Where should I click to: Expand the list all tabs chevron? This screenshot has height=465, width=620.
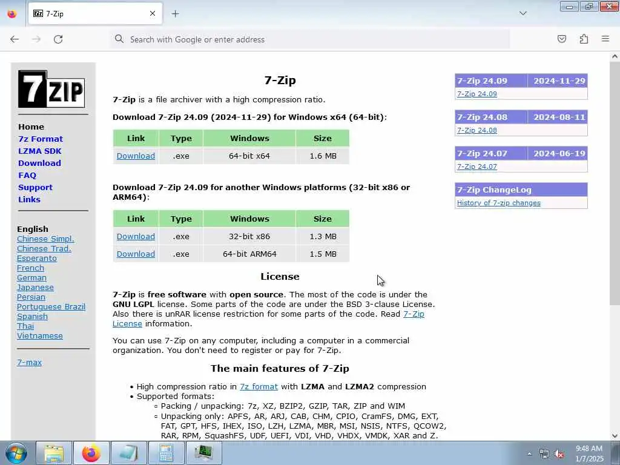[523, 13]
